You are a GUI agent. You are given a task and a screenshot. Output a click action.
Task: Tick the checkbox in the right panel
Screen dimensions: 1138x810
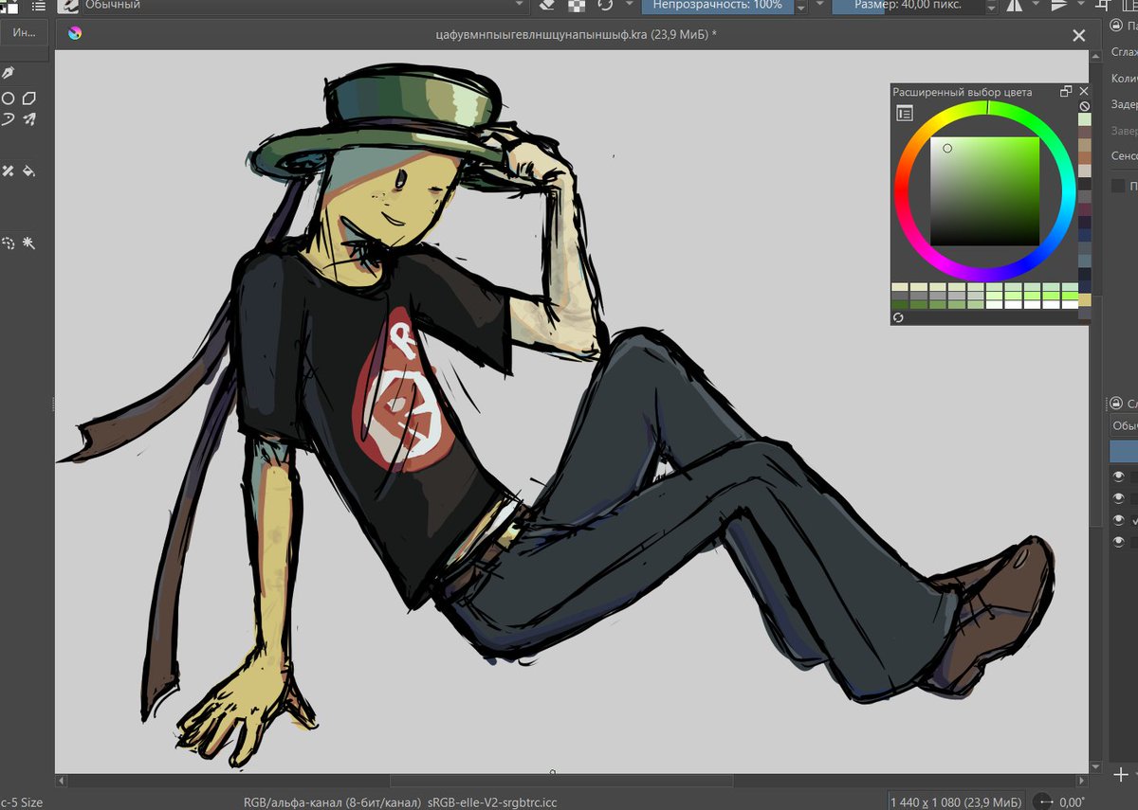[x=1118, y=186]
